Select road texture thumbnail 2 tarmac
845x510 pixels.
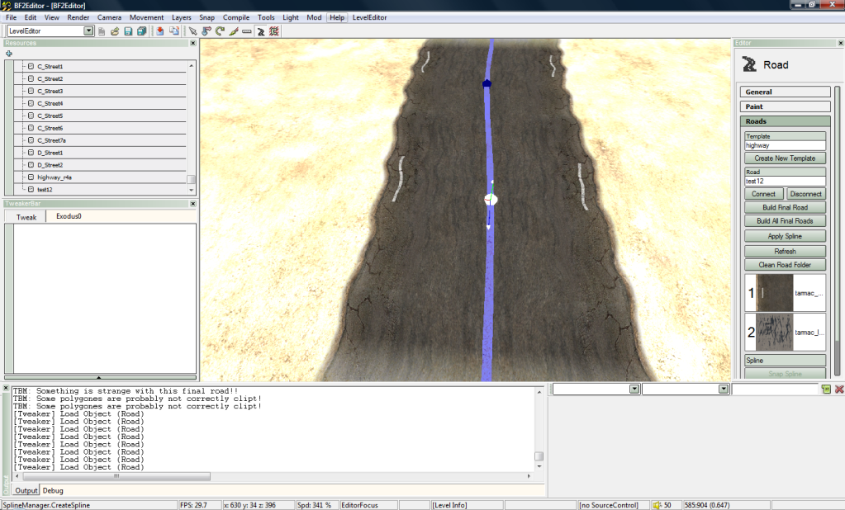[775, 333]
